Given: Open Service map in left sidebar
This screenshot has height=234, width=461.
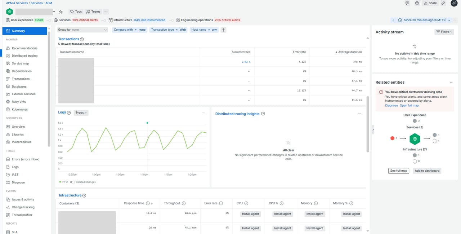Looking at the screenshot, I should 20,63.
